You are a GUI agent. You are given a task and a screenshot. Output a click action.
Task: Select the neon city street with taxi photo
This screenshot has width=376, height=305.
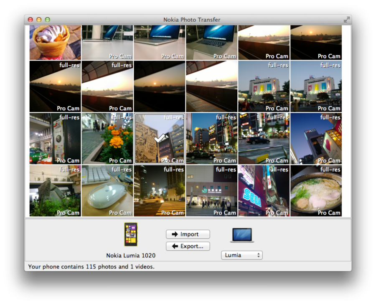[x=211, y=139]
